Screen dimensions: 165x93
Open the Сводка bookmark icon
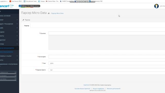39,1
